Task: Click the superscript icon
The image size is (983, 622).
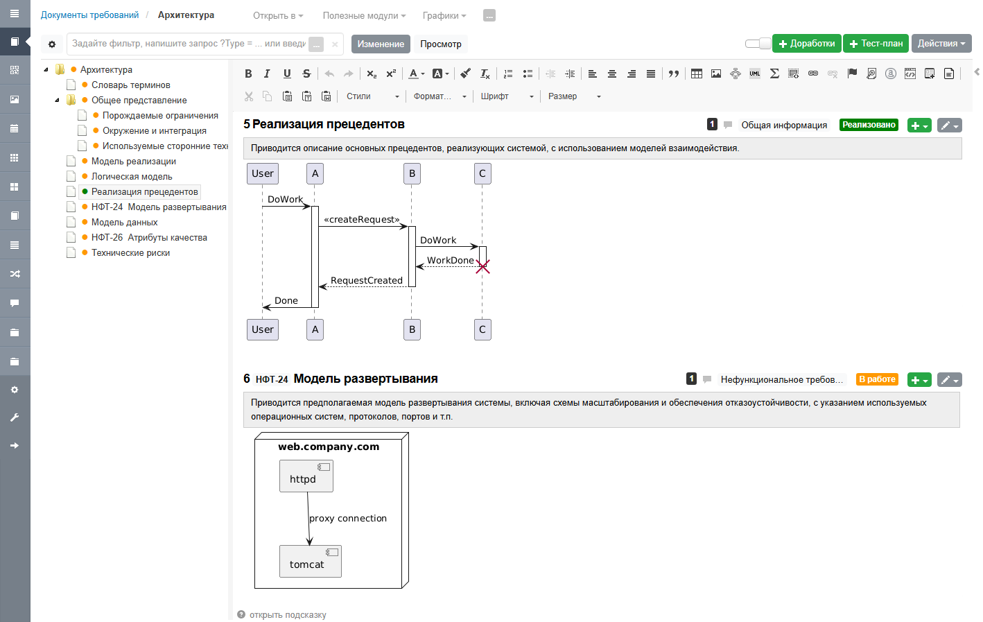Action: click(391, 74)
